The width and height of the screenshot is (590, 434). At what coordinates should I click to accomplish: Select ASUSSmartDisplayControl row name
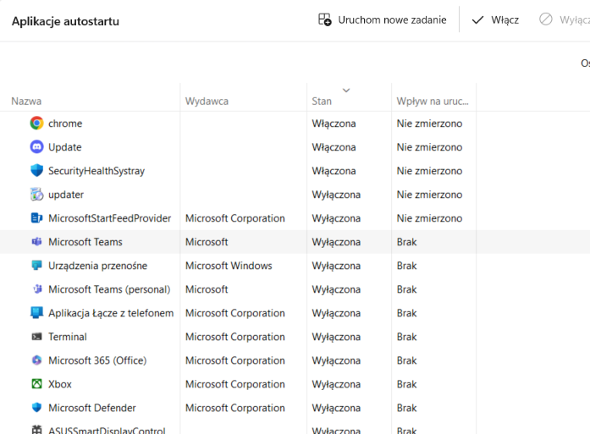pyautogui.click(x=107, y=431)
